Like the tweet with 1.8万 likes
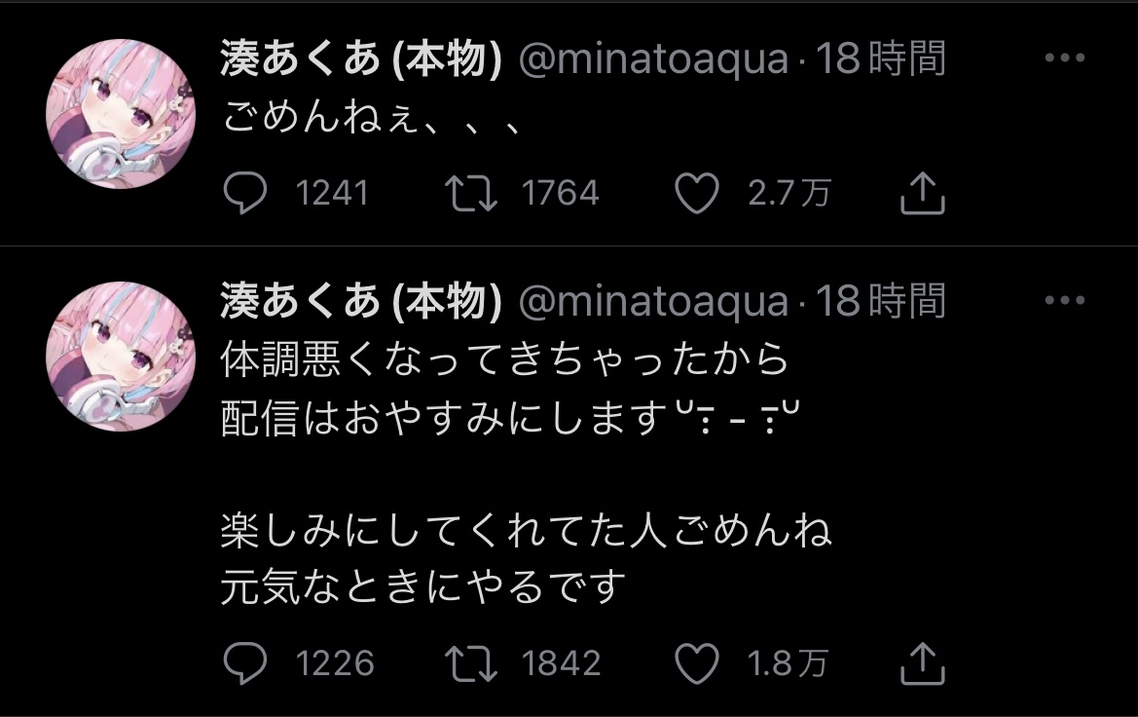 pos(696,663)
